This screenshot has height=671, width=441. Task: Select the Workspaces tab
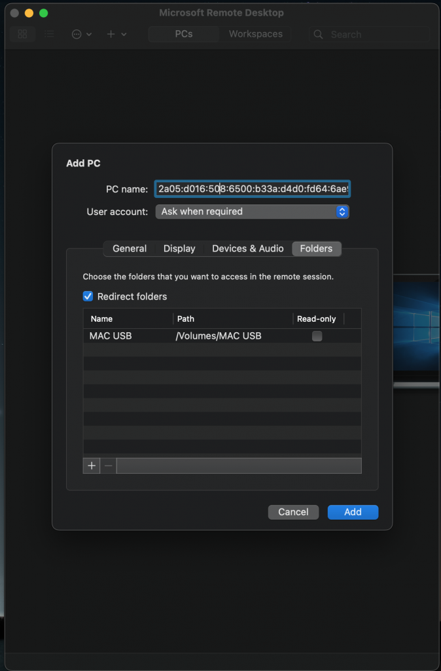(255, 34)
